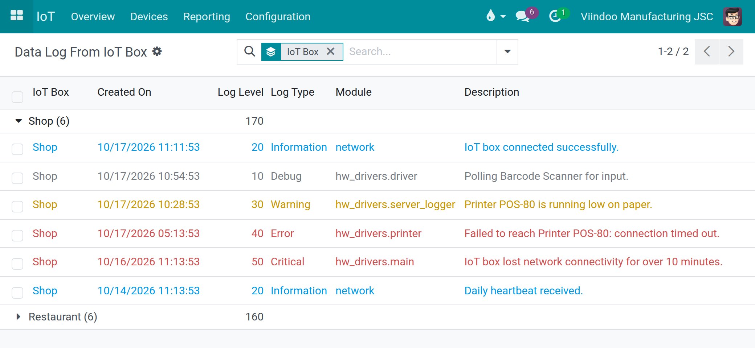Check the Printer running low on paper row
This screenshot has height=348, width=755.
point(17,206)
